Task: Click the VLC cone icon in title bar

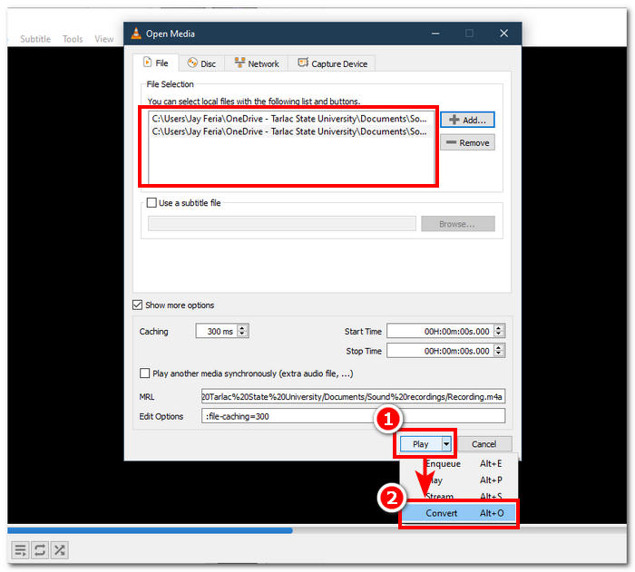Action: (x=136, y=34)
